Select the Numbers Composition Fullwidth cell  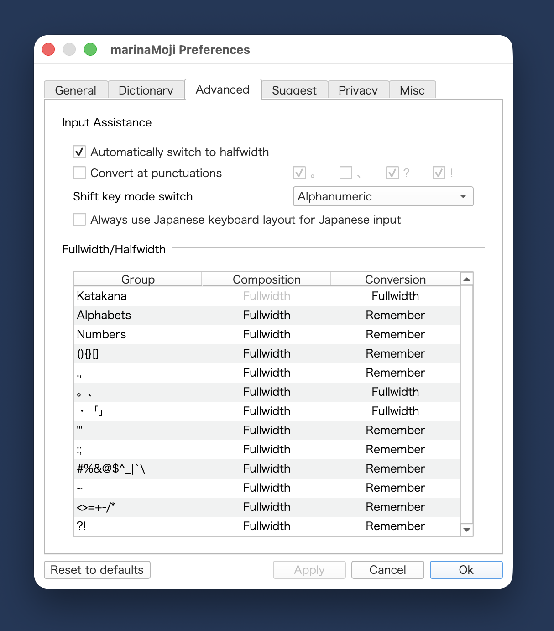pyautogui.click(x=267, y=334)
